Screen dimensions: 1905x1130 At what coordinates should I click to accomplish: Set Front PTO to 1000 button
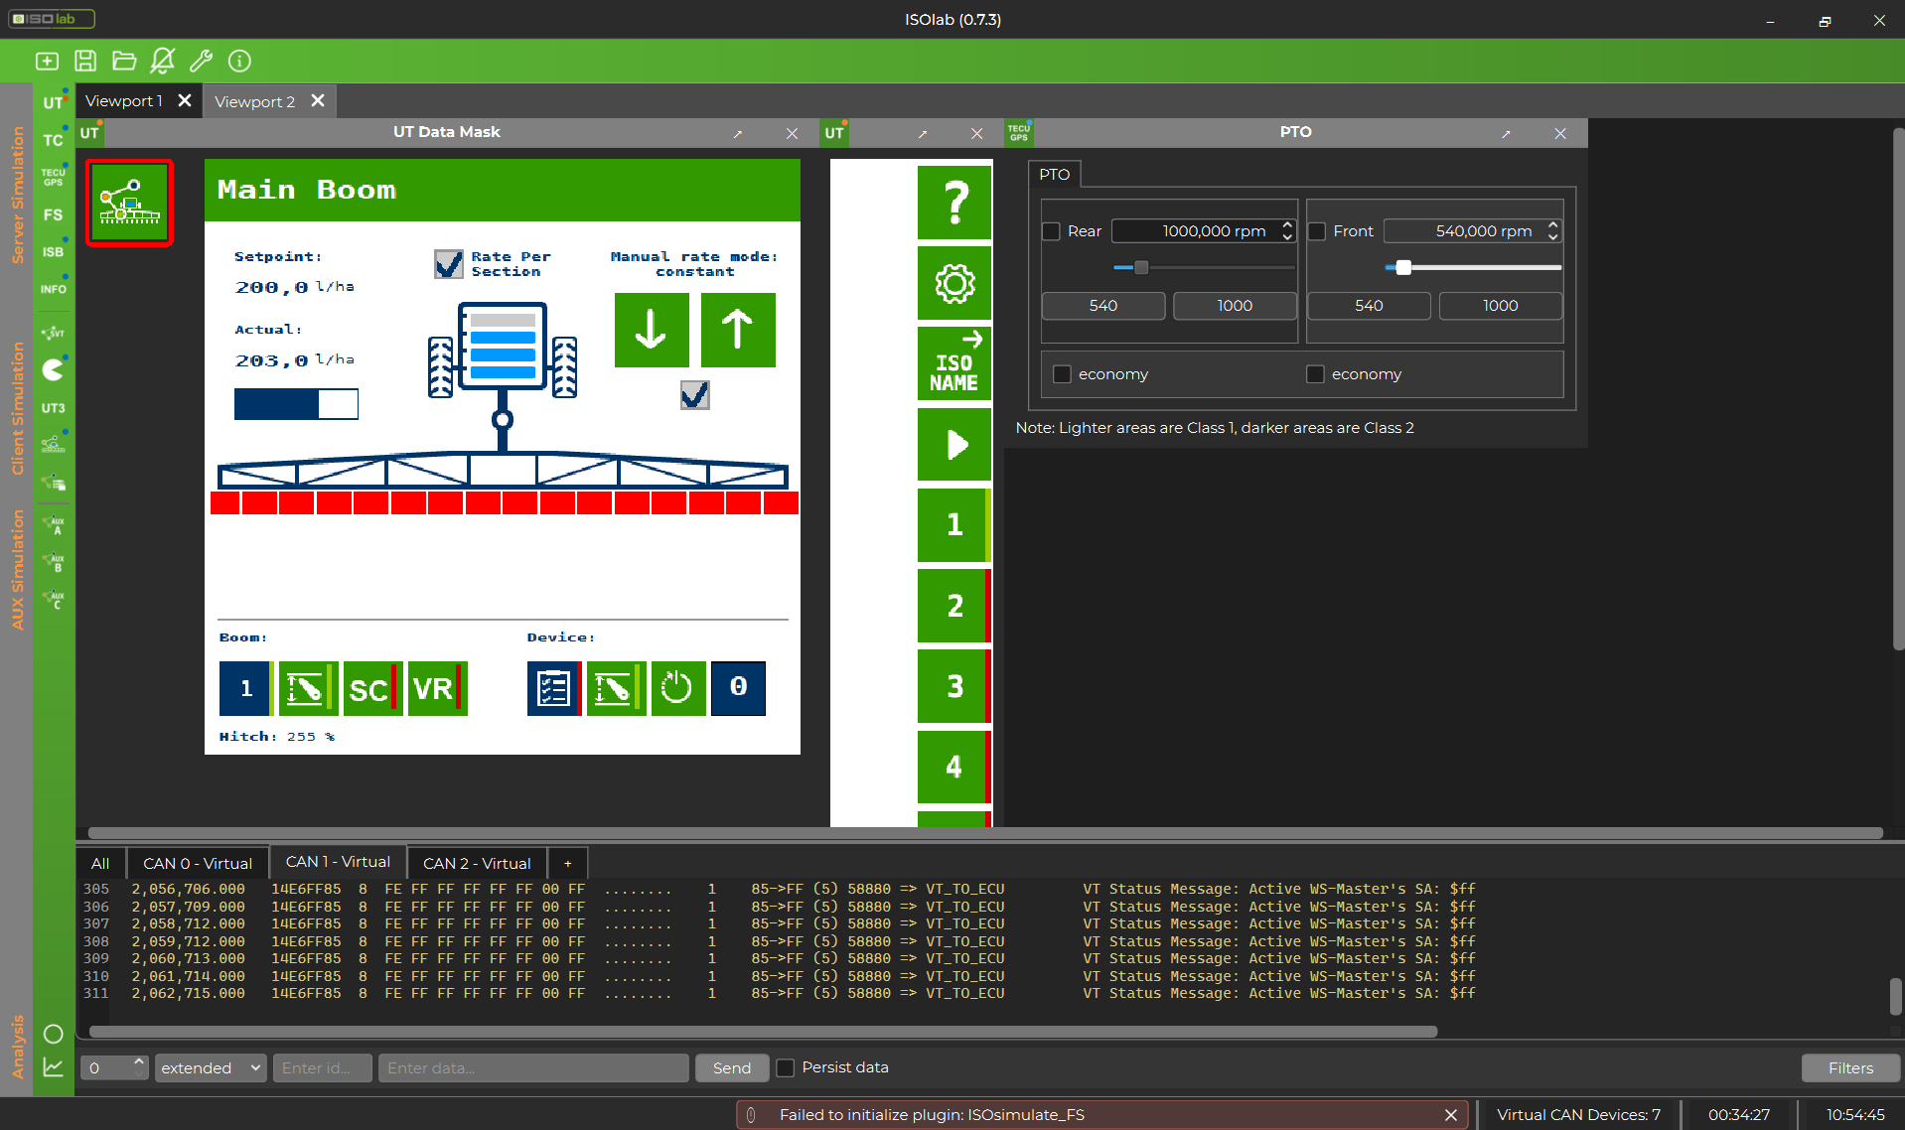(x=1500, y=306)
